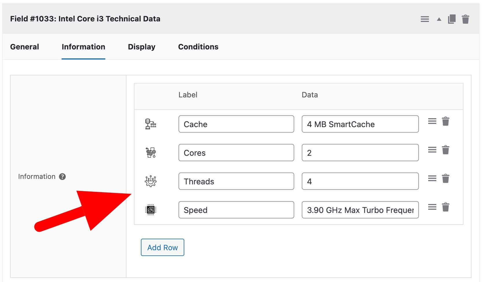Click the Data field containing 4 MB SmartCache
482x282 pixels.
coord(360,124)
